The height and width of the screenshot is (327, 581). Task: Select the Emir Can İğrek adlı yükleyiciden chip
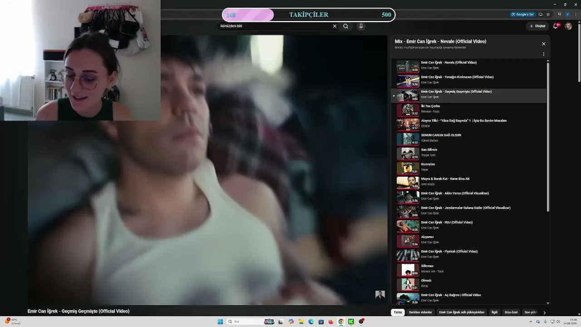[x=462, y=312]
